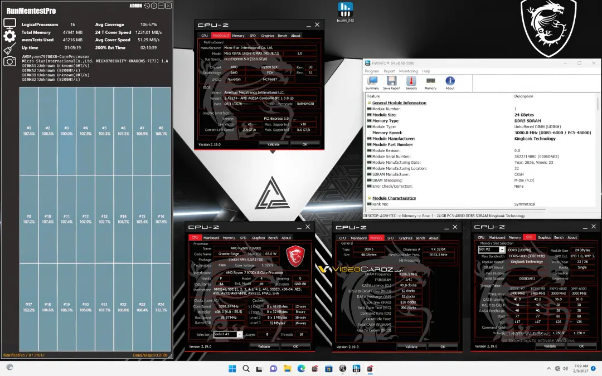Show hidden system tray icons
Viewport: 602px width, 376px height.
click(x=548, y=369)
